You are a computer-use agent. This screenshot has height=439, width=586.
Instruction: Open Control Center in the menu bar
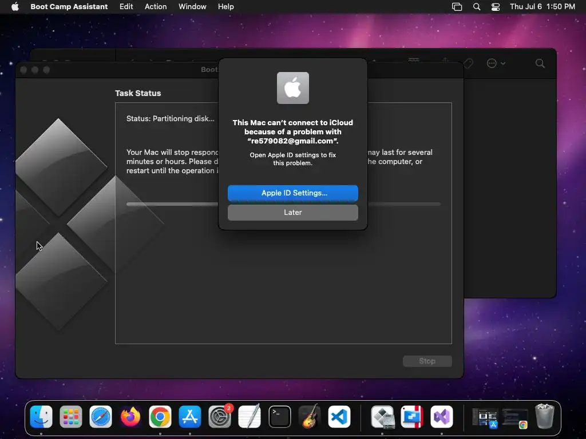496,7
